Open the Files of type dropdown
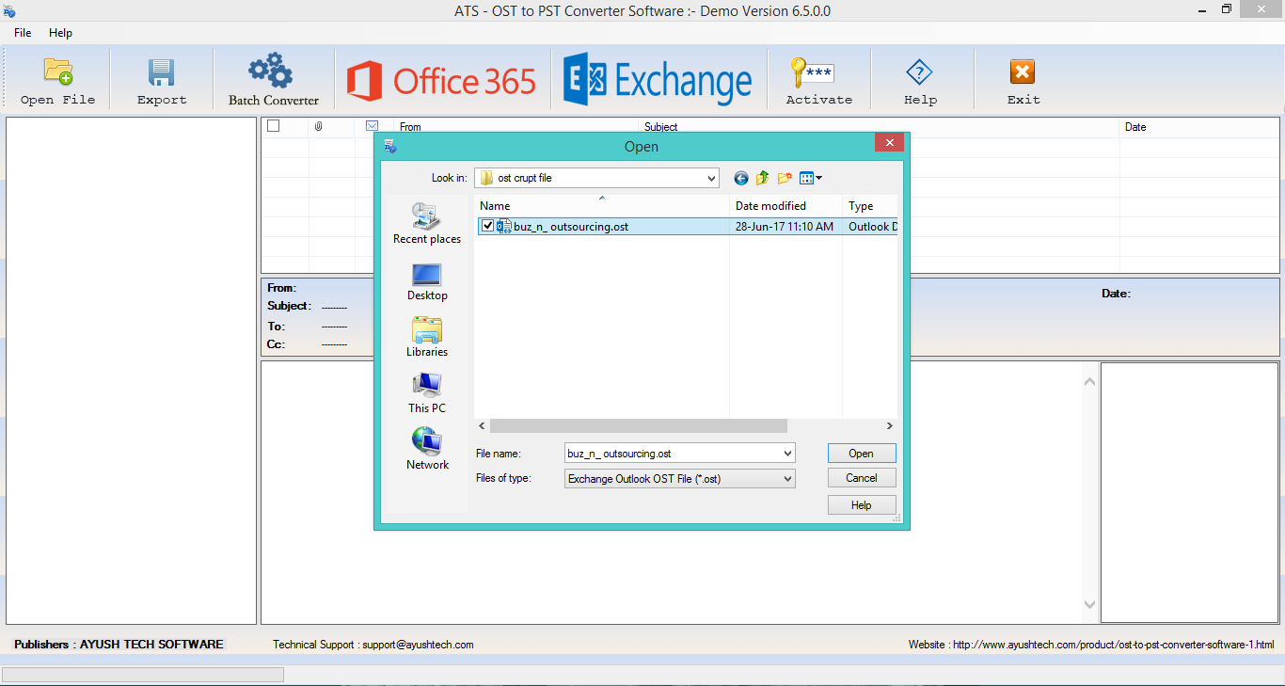Viewport: 1285px width, 686px height. pyautogui.click(x=787, y=479)
